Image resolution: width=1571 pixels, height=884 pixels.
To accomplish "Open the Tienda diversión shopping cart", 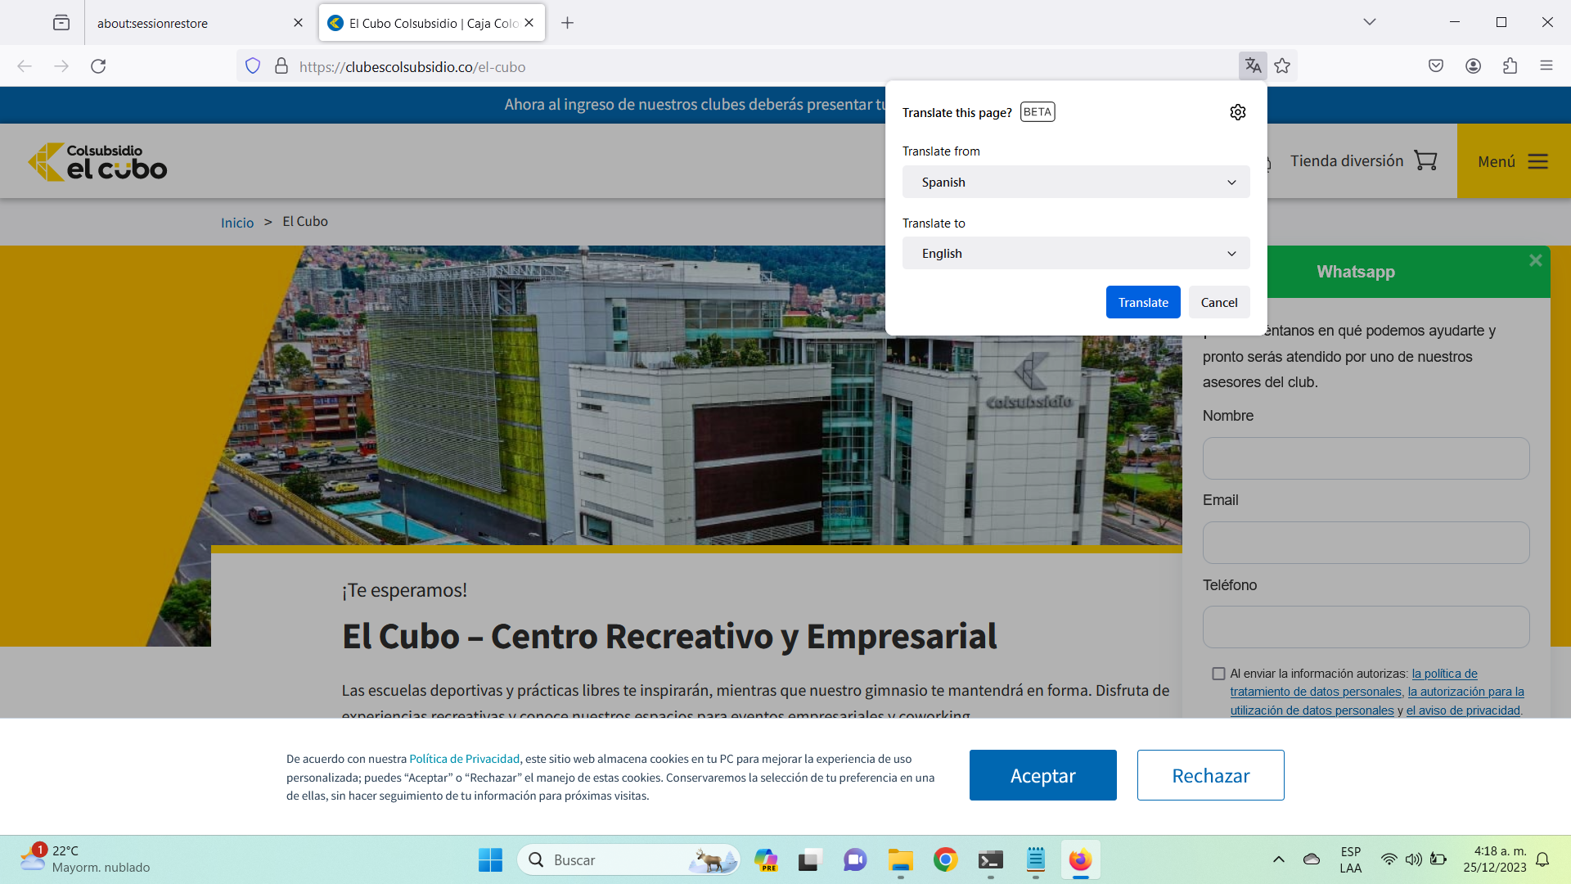I will 1425,160.
